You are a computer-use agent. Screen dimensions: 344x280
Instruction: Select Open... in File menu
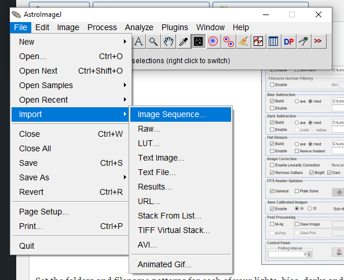(70, 56)
